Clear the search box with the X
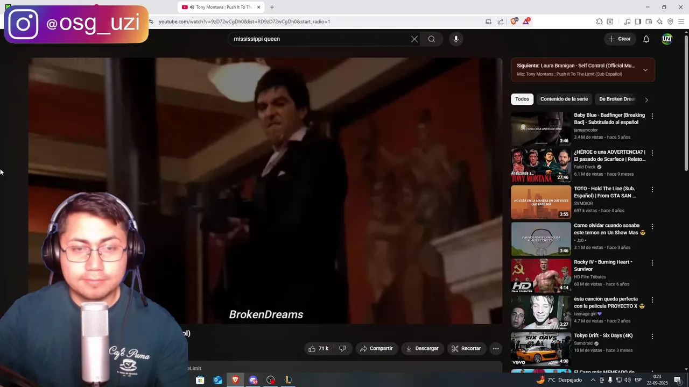689x387 pixels. [x=414, y=39]
